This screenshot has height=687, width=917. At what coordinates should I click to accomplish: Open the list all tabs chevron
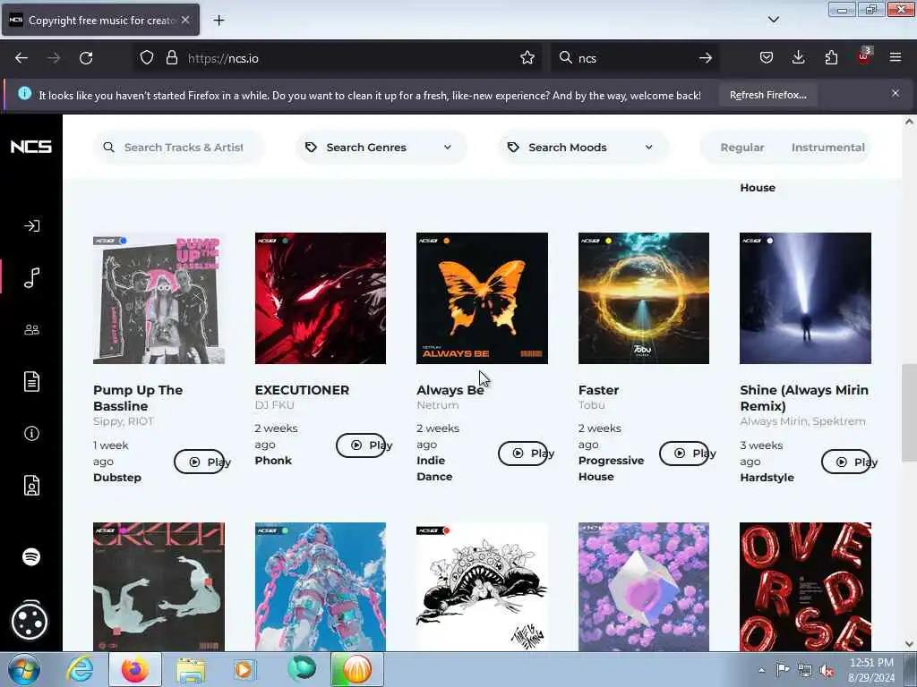[773, 20]
